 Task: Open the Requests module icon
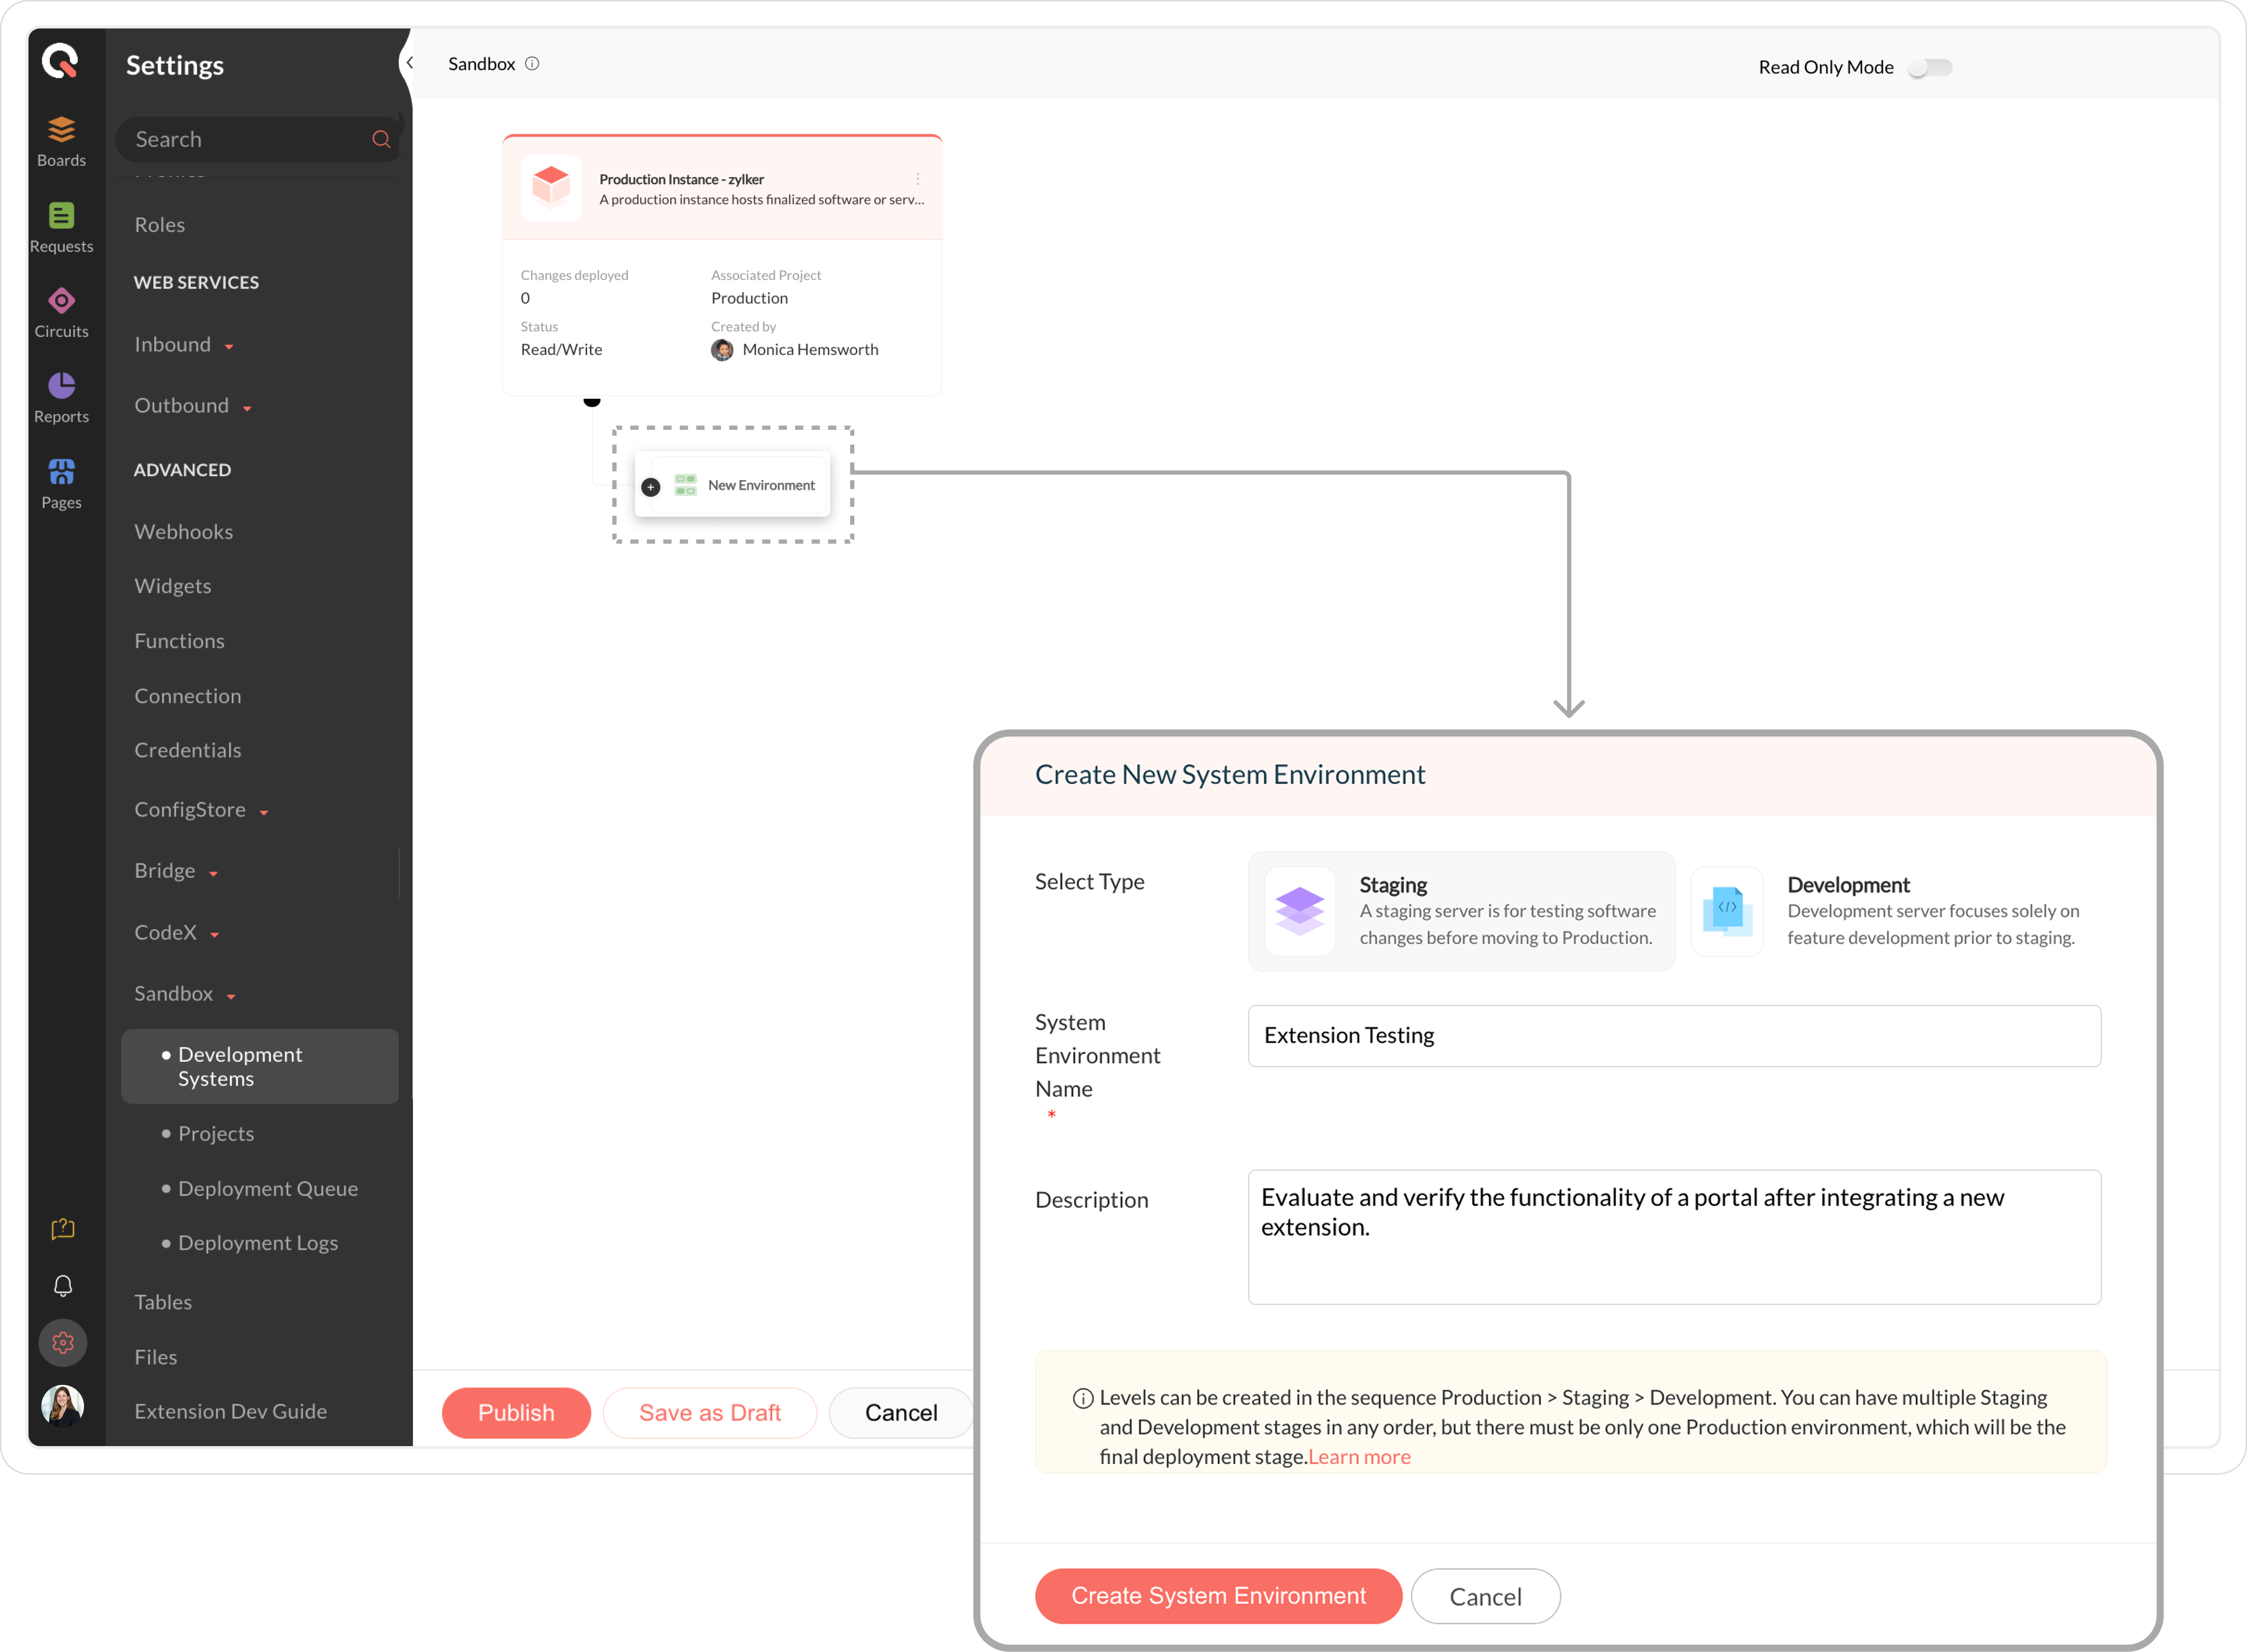click(x=61, y=216)
